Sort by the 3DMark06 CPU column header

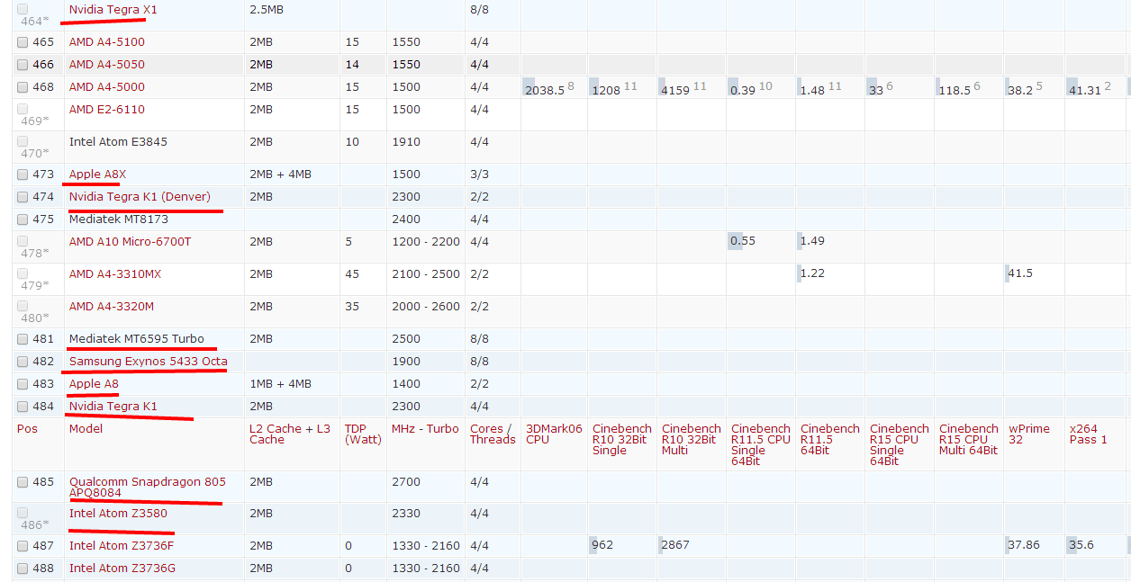(x=554, y=434)
